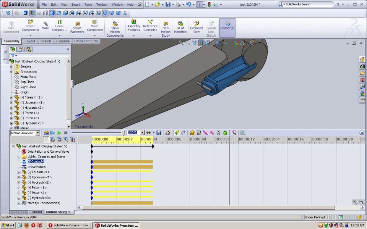Open Motion Study Properties

click(x=243, y=133)
